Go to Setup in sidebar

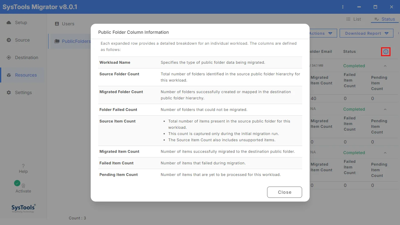click(x=21, y=22)
